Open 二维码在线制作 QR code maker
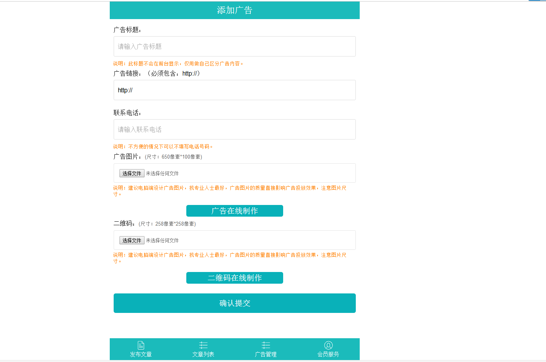This screenshot has width=546, height=362. click(x=234, y=278)
